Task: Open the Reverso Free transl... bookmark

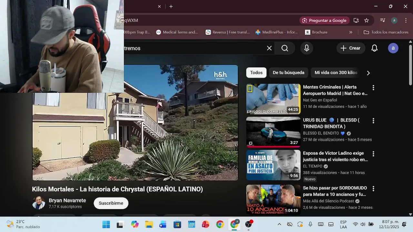Action: 228,32
